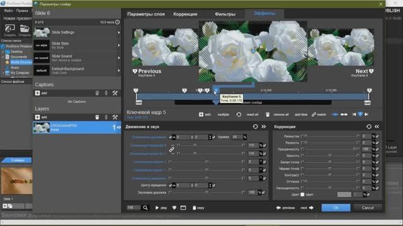Viewport: 403px width, 226px height.
Task: Click the copy settings clipboard icon
Action: coord(195,208)
